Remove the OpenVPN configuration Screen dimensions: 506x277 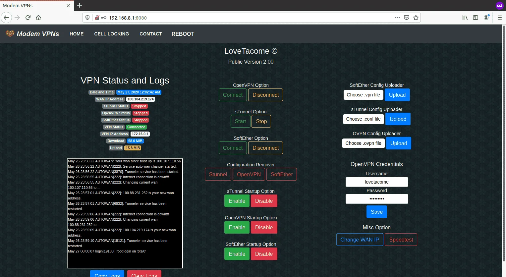tap(249, 174)
